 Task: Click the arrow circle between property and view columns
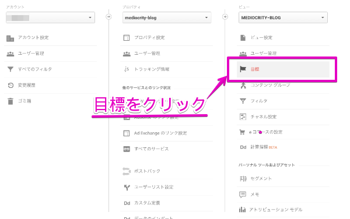(225, 17)
